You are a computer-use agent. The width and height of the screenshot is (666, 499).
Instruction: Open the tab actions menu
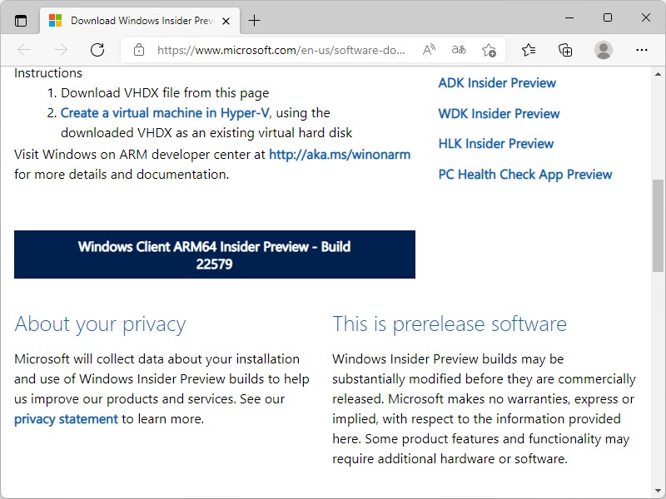pos(20,19)
